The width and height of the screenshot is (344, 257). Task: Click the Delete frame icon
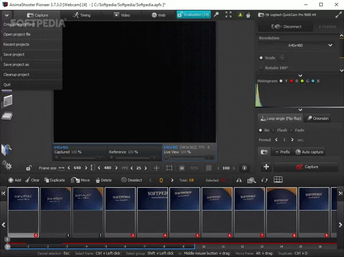tap(97, 180)
